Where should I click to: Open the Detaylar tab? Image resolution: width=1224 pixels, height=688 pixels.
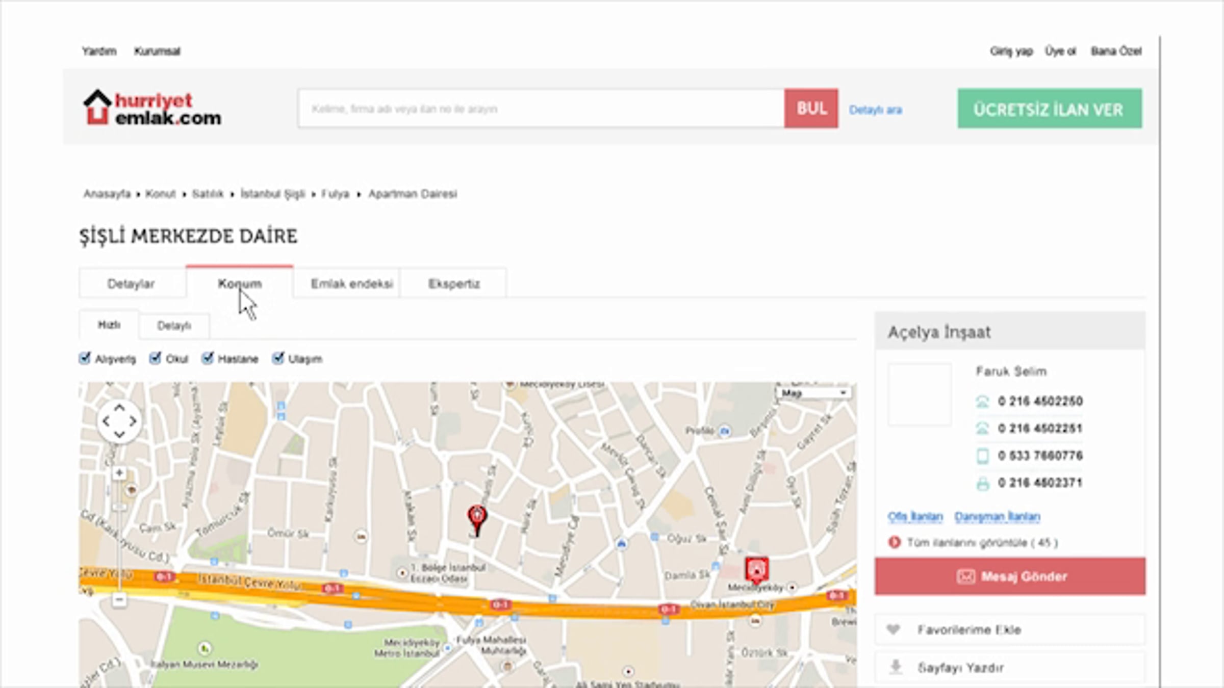[x=131, y=284]
